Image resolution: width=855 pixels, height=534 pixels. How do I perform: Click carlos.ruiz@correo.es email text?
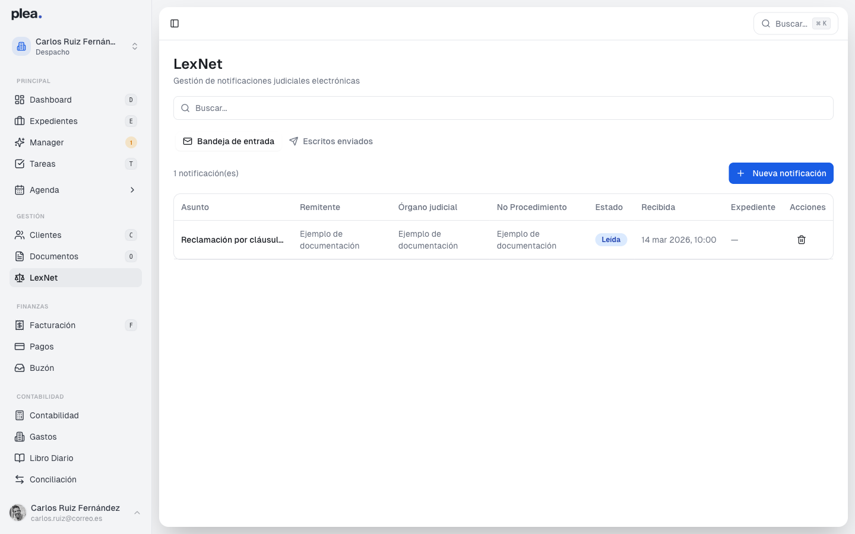coord(66,519)
